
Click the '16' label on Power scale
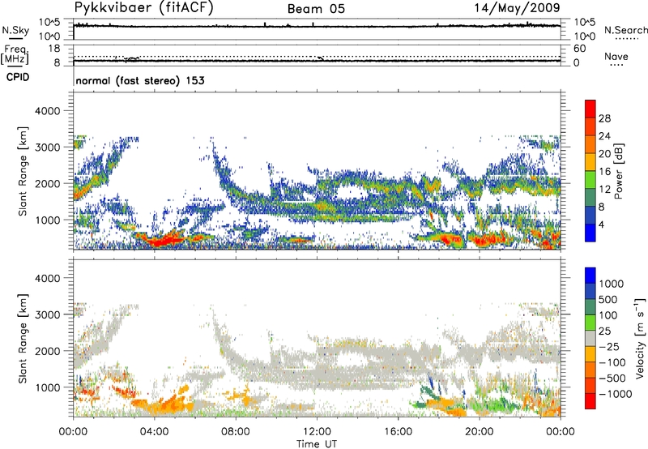(x=604, y=172)
